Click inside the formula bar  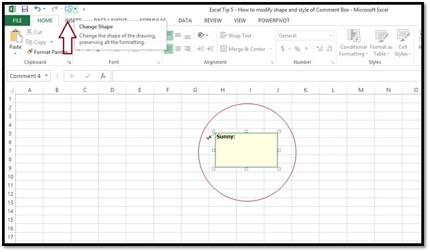tap(266, 76)
